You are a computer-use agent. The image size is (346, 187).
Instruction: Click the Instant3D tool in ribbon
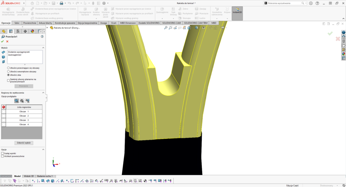point(237,12)
